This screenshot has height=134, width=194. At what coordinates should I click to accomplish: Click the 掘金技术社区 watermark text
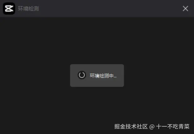pyautogui.click(x=131, y=126)
